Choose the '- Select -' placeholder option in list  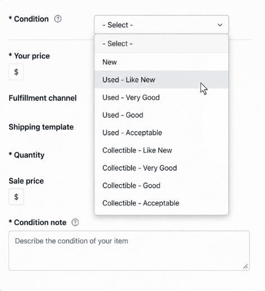(x=161, y=43)
